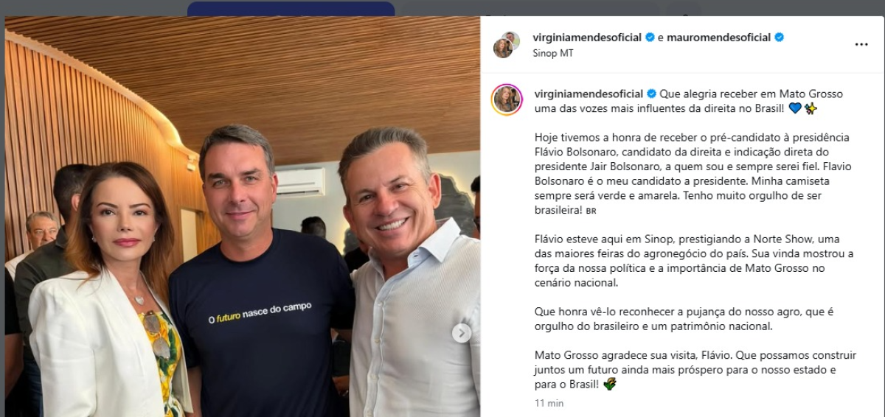This screenshot has height=417, width=885.
Task: Click verified badge in the caption line
Action: (x=652, y=94)
